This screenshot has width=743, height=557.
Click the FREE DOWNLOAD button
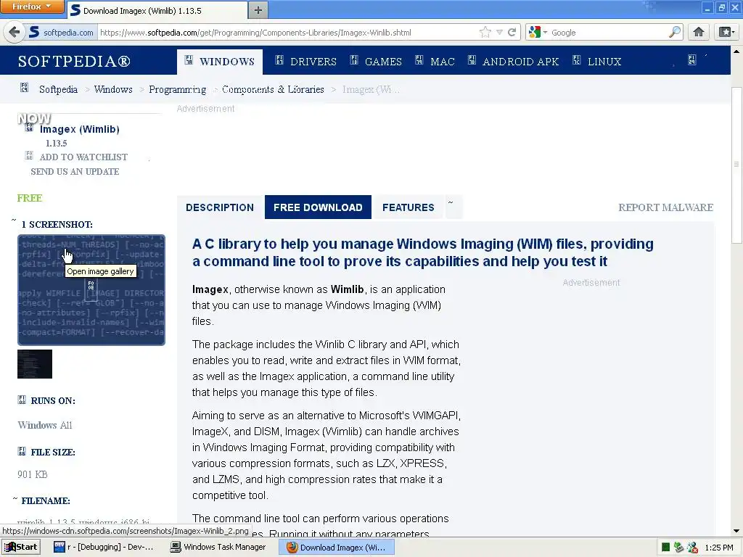click(318, 207)
